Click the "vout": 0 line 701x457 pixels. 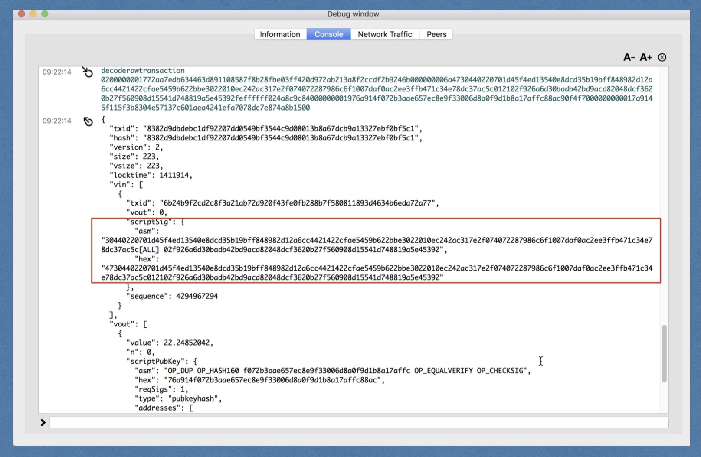[x=147, y=212]
